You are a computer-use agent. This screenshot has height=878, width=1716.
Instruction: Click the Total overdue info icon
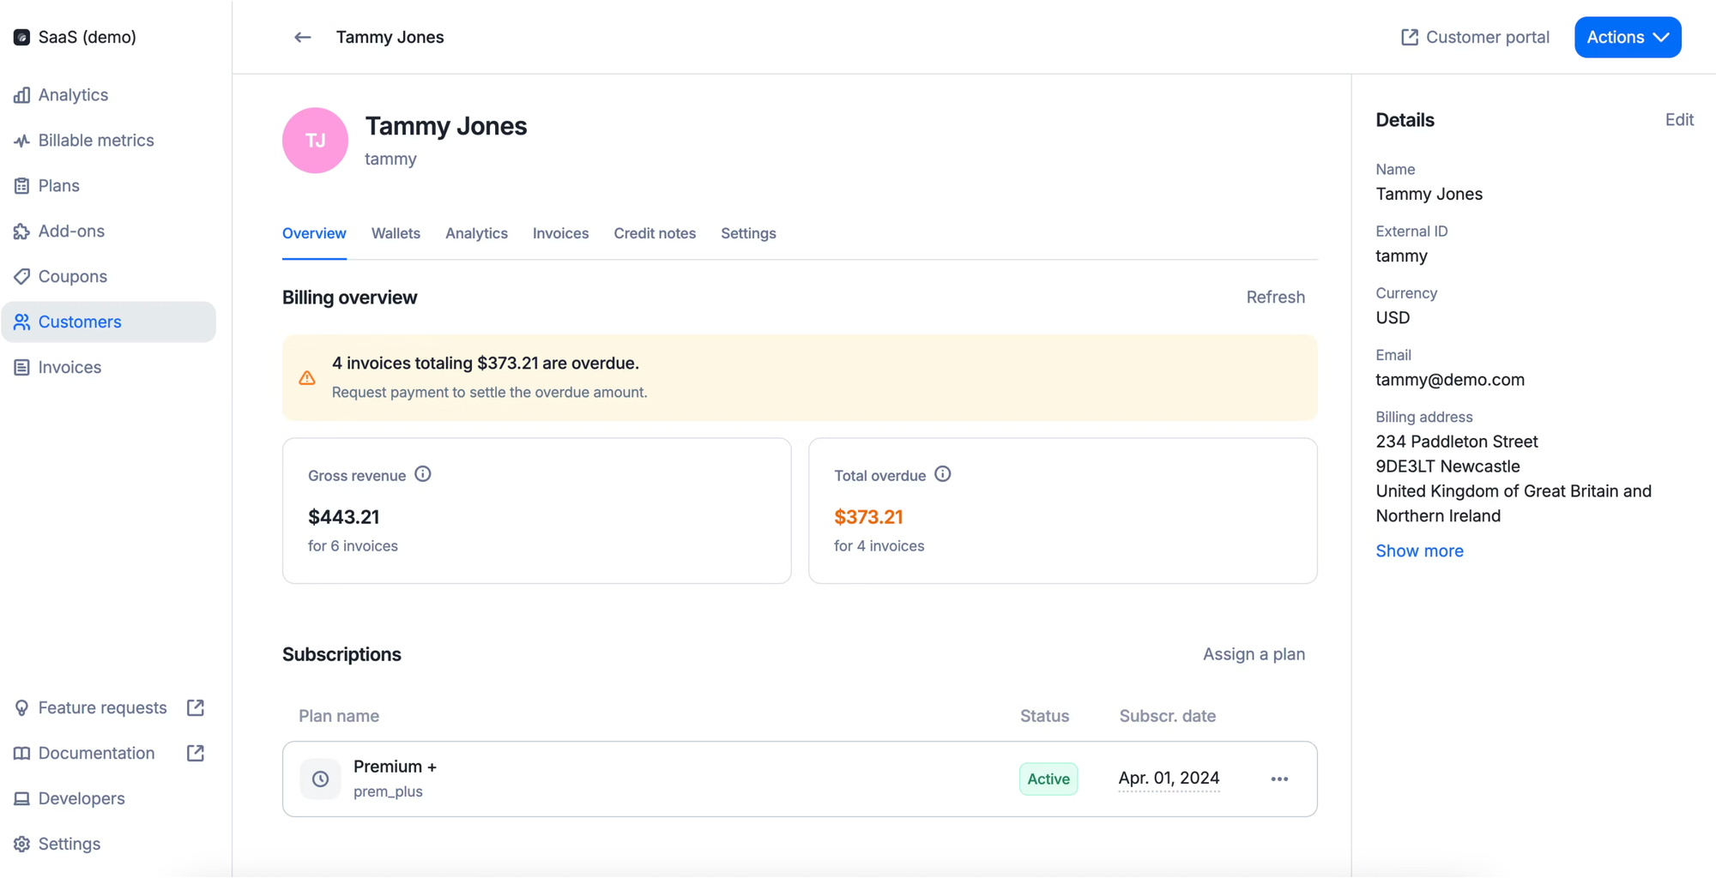point(942,474)
